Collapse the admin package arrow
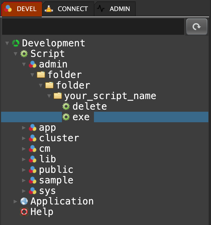This screenshot has height=225, width=211. [x=24, y=64]
